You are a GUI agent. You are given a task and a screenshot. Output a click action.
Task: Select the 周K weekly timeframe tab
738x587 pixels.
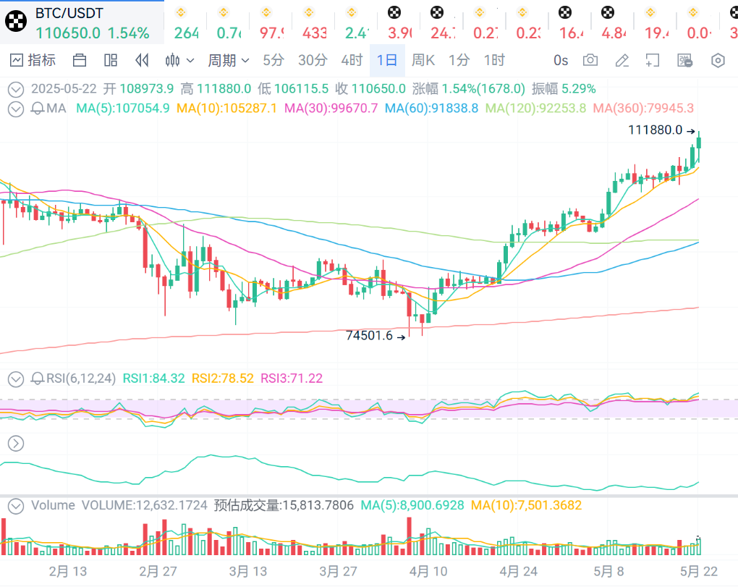(423, 60)
